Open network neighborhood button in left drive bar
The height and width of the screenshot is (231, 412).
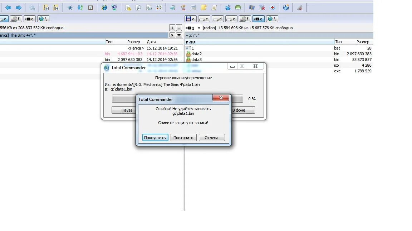point(43,19)
